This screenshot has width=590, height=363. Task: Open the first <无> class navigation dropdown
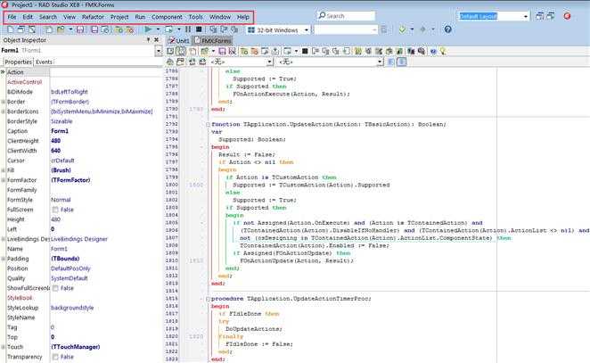pyautogui.click(x=269, y=62)
